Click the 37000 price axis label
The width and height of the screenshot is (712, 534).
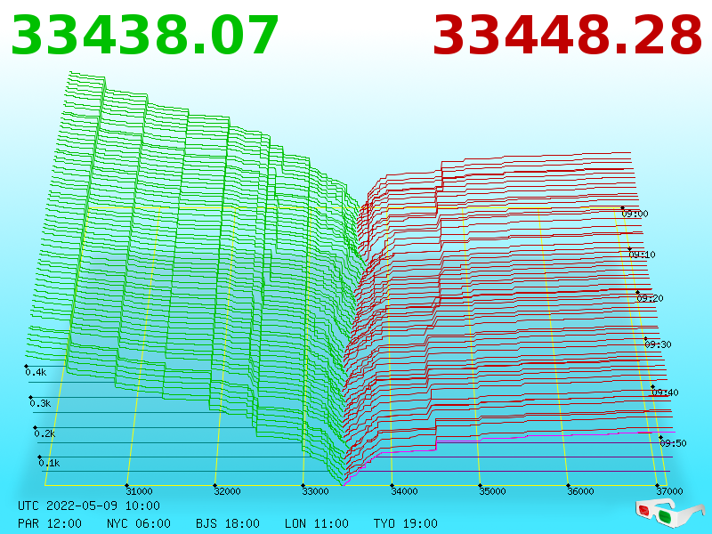tap(669, 491)
